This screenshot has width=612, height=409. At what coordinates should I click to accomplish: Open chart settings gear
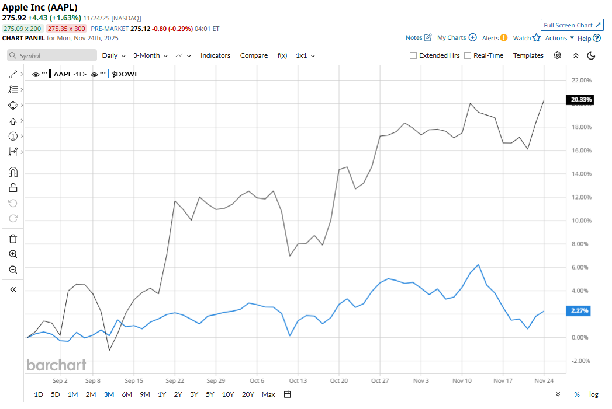(558, 55)
